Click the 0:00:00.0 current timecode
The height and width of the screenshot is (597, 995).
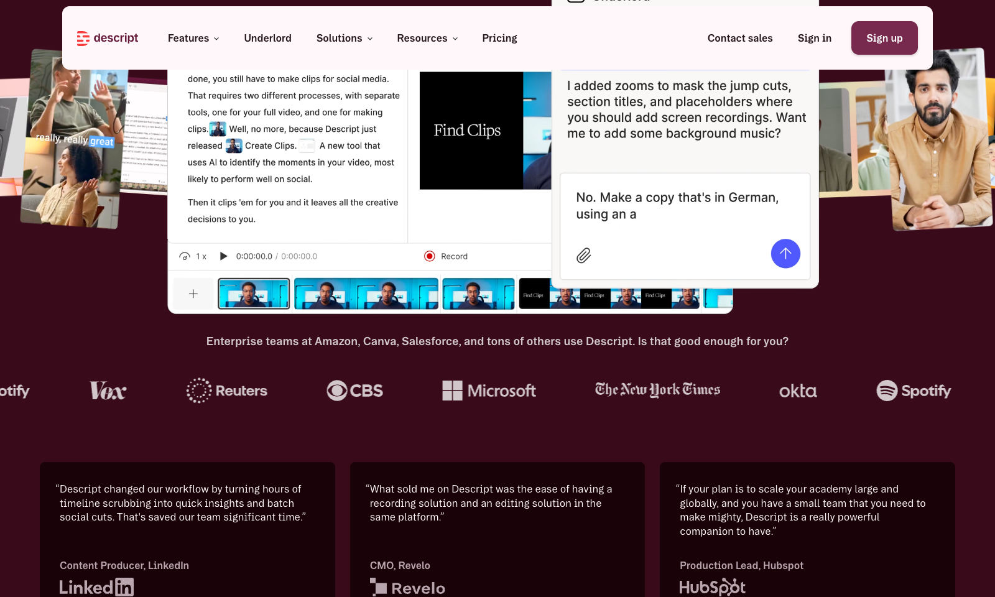[254, 256]
